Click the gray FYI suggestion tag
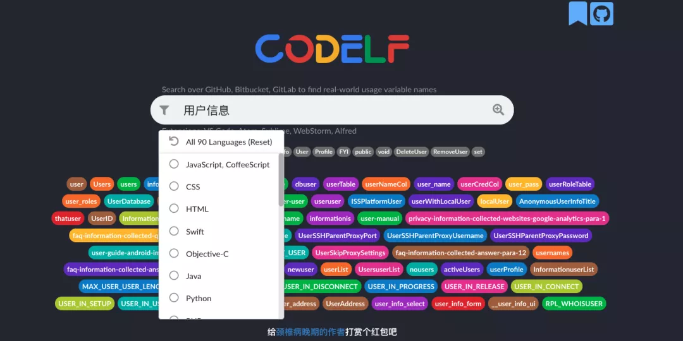This screenshot has width=683, height=341. [x=343, y=152]
